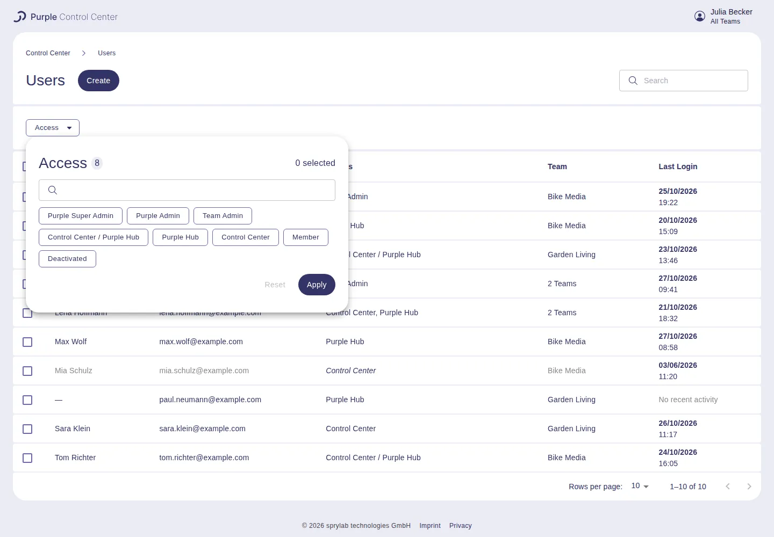The width and height of the screenshot is (774, 537).
Task: Go to the previous page arrow
Action: [x=728, y=487]
